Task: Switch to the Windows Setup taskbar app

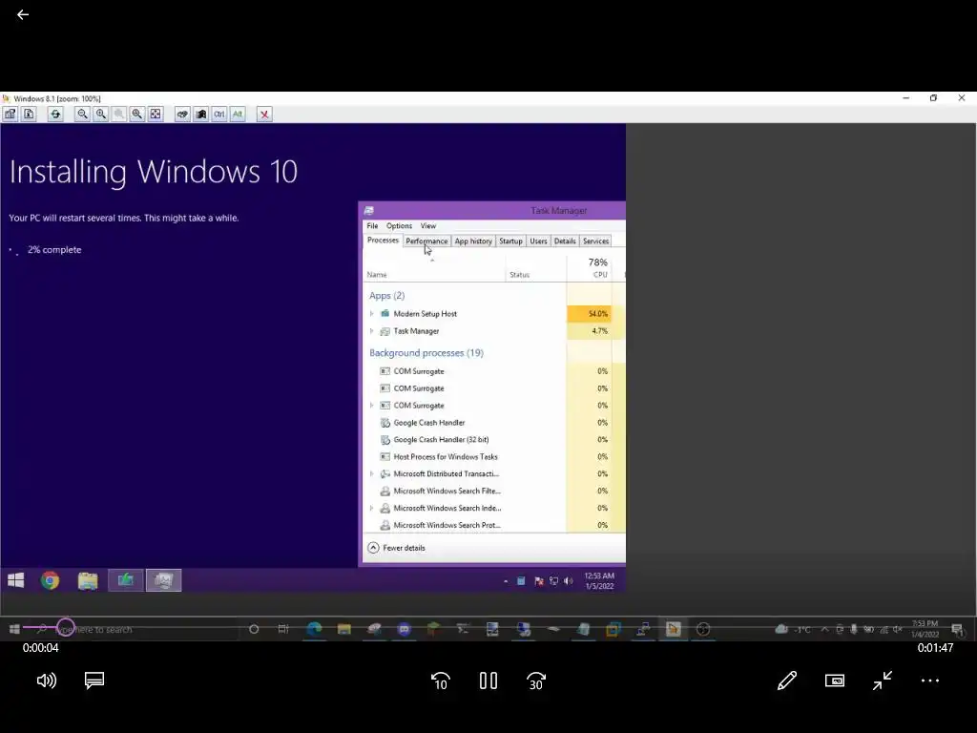Action: tap(125, 580)
